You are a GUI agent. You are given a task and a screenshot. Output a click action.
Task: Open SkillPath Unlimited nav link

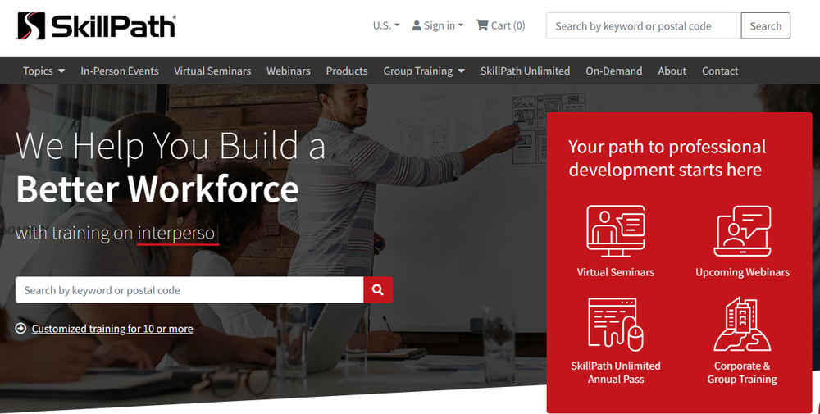pyautogui.click(x=525, y=71)
